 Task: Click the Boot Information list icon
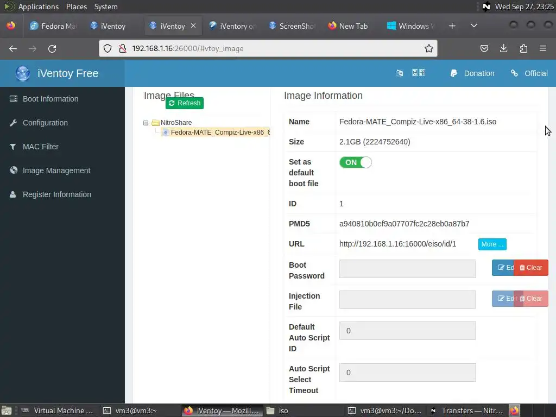point(14,99)
